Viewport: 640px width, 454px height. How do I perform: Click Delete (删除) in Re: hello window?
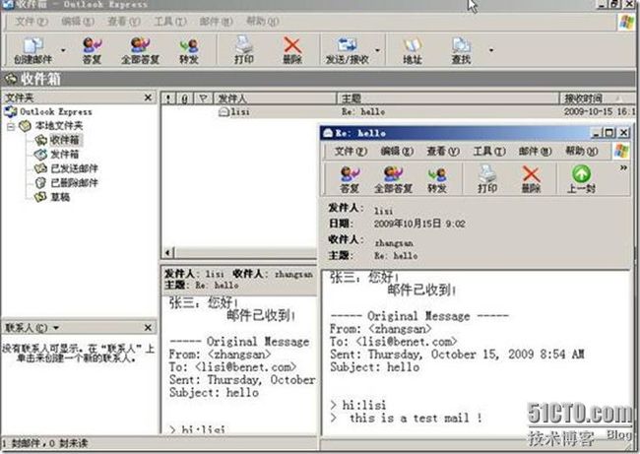[531, 179]
